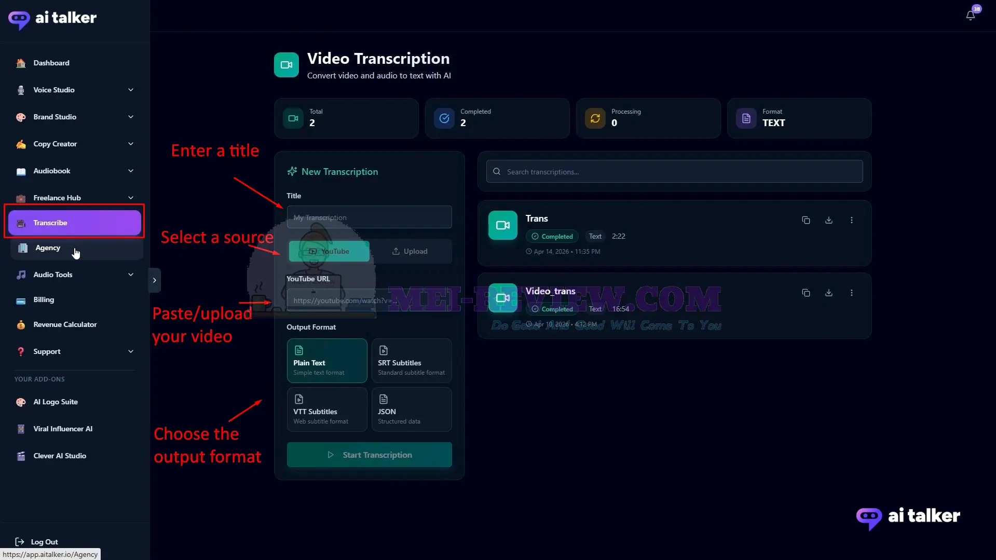The image size is (996, 560).
Task: Open the Revenue Calculator
Action: [75, 324]
